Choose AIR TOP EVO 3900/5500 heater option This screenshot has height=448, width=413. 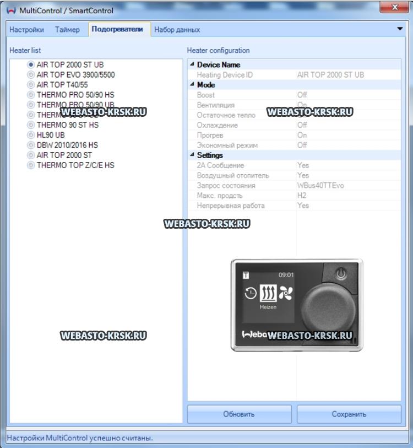31,75
